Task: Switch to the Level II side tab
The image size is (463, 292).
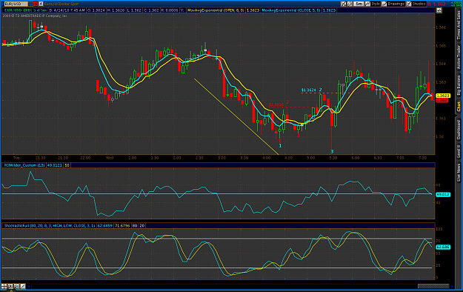Action: click(459, 150)
